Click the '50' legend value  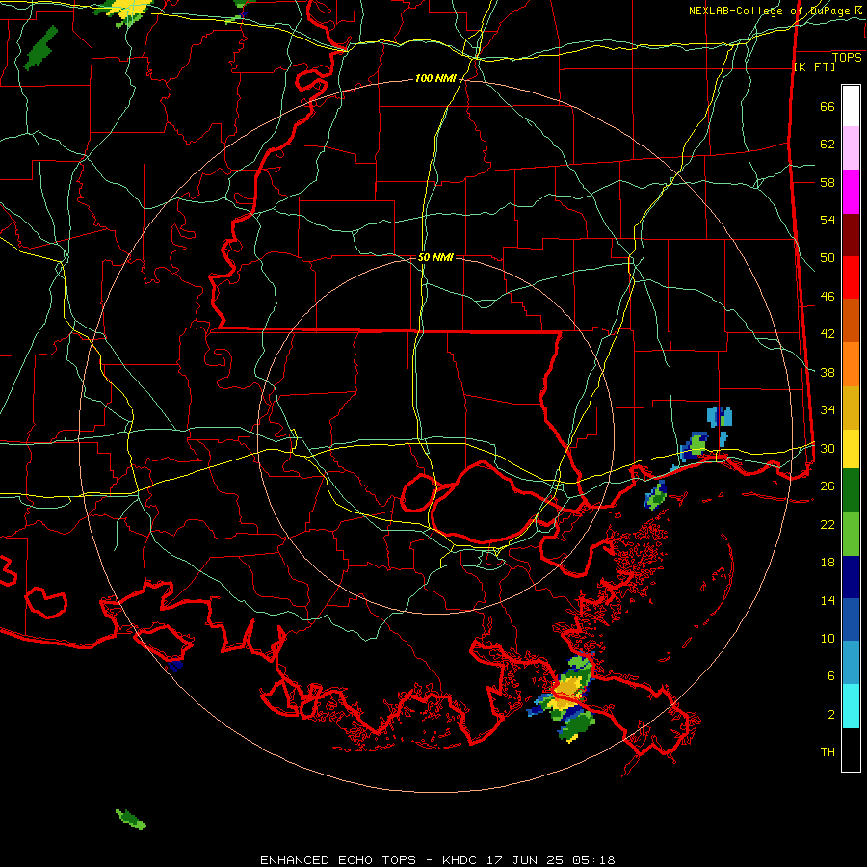click(828, 258)
